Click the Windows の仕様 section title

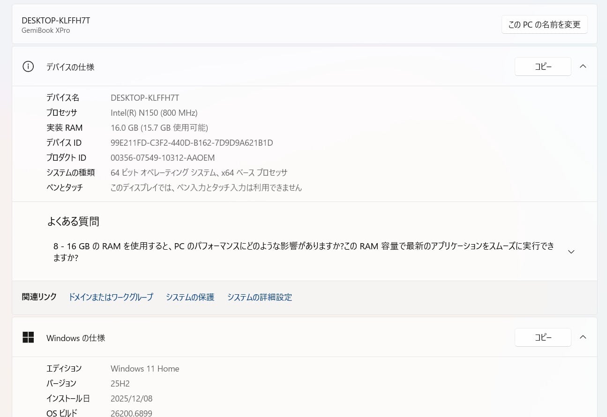(x=75, y=338)
